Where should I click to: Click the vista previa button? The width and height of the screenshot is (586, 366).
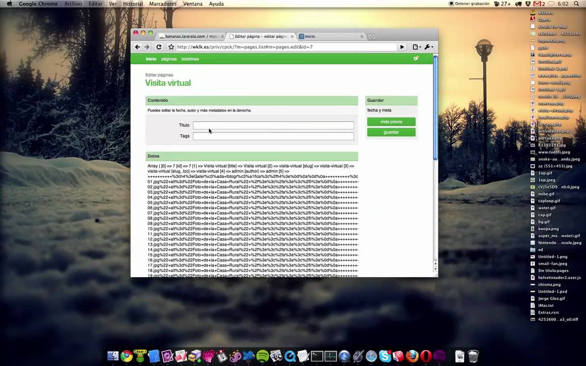point(391,122)
